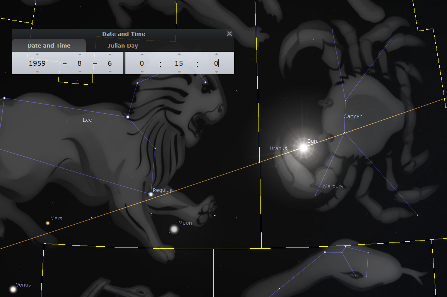Decrease the hour with the down arrow
447x297 pixels.
(x=142, y=72)
